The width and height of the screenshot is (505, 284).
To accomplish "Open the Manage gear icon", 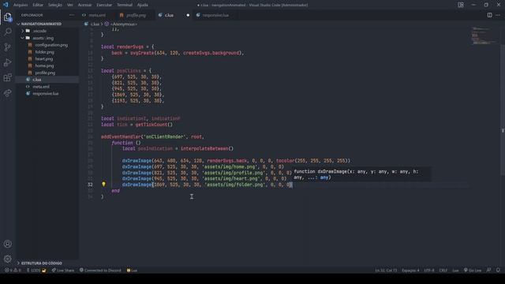I will click(x=7, y=259).
